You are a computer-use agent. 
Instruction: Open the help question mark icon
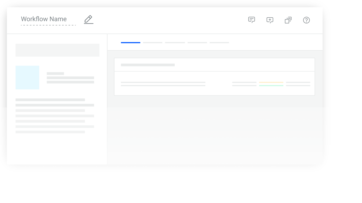tap(306, 20)
